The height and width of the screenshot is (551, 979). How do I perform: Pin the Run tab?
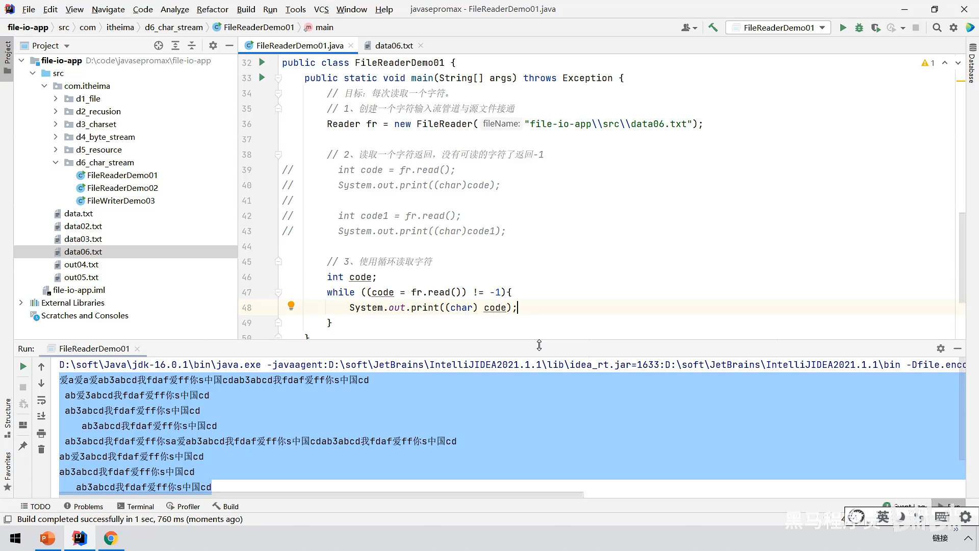(x=23, y=445)
